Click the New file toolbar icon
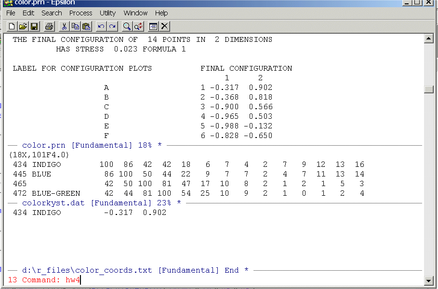Viewport: 438px width, 289px height. (x=12, y=26)
